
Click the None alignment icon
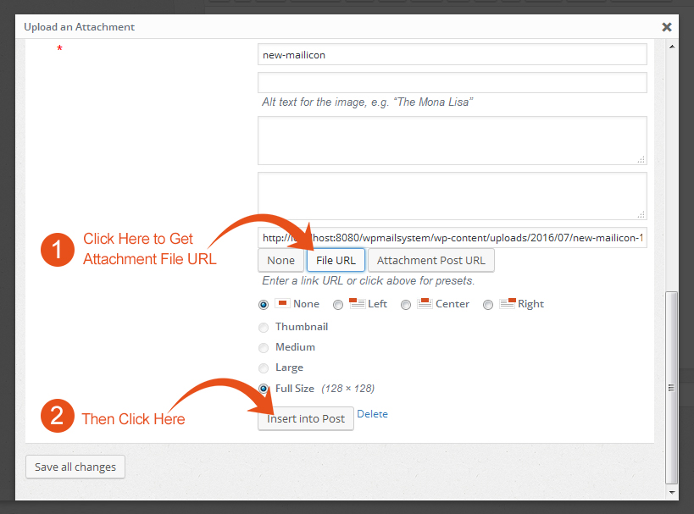point(282,303)
